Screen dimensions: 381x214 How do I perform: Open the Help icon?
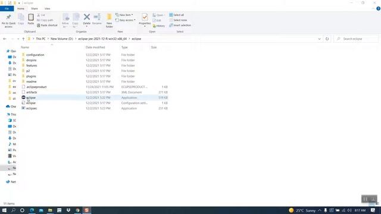(379, 8)
